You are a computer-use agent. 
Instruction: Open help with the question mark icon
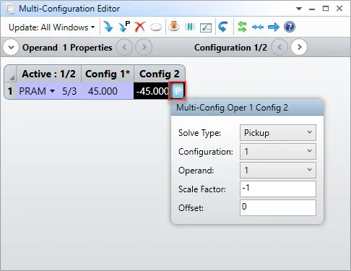290,27
